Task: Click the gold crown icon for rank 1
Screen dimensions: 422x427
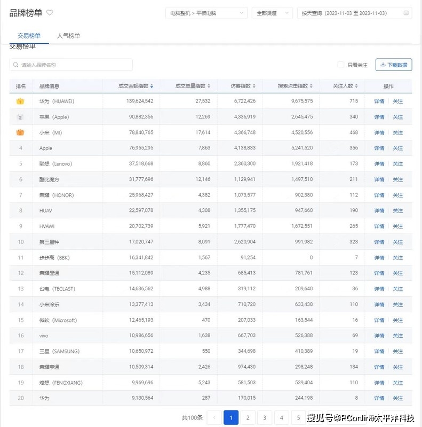Action: click(20, 101)
